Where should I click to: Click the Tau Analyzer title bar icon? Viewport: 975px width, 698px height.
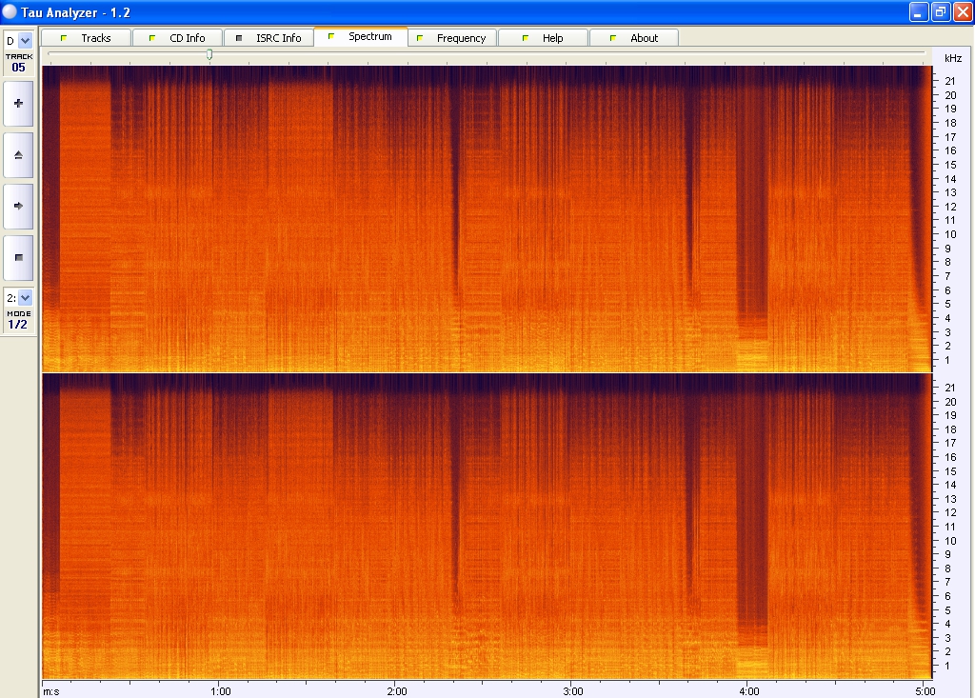(10, 11)
